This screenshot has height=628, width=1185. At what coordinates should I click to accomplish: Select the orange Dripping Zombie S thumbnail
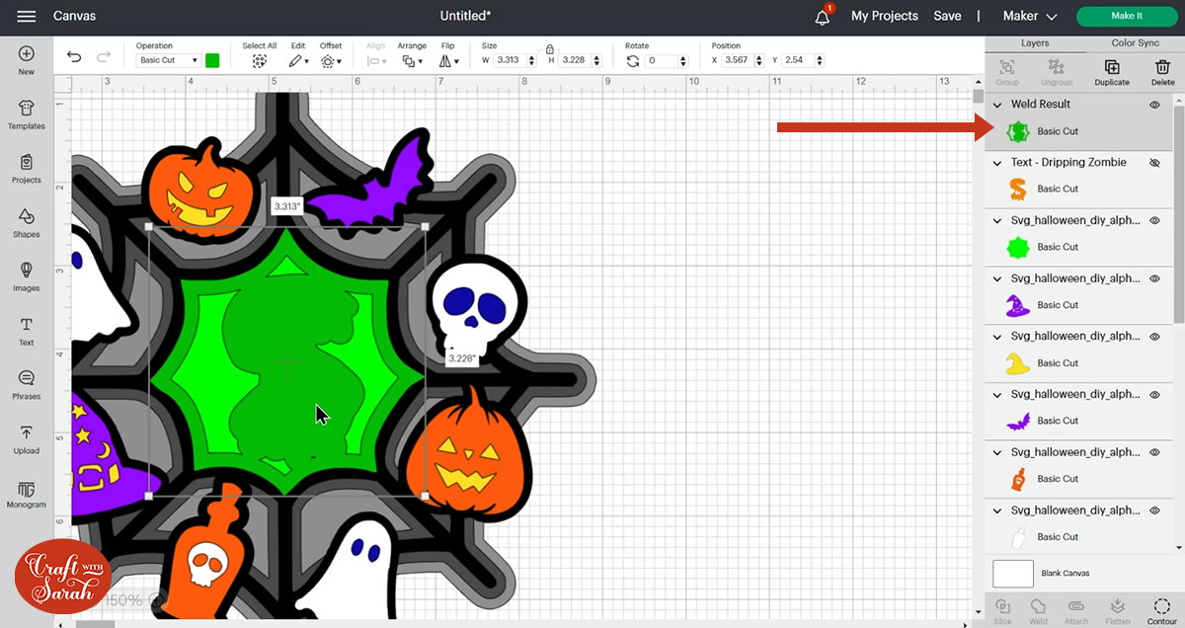point(1017,189)
